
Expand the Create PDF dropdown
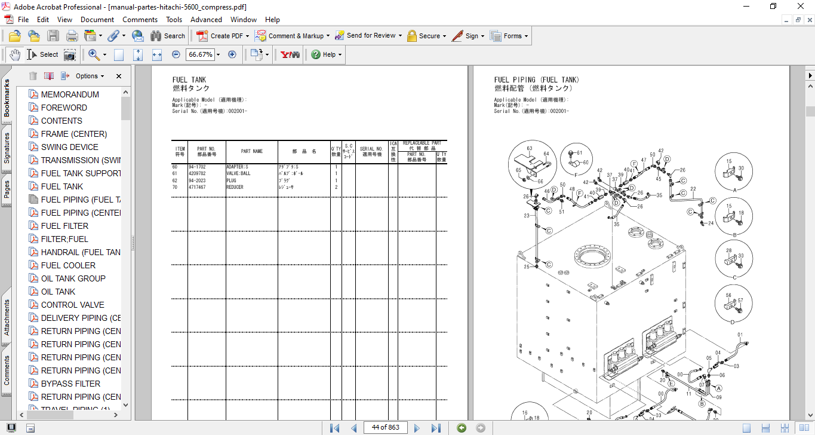click(248, 36)
